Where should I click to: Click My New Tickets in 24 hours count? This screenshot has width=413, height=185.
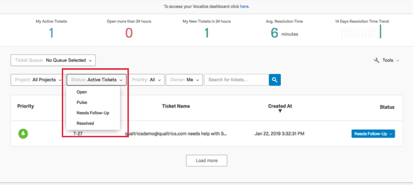(x=207, y=33)
